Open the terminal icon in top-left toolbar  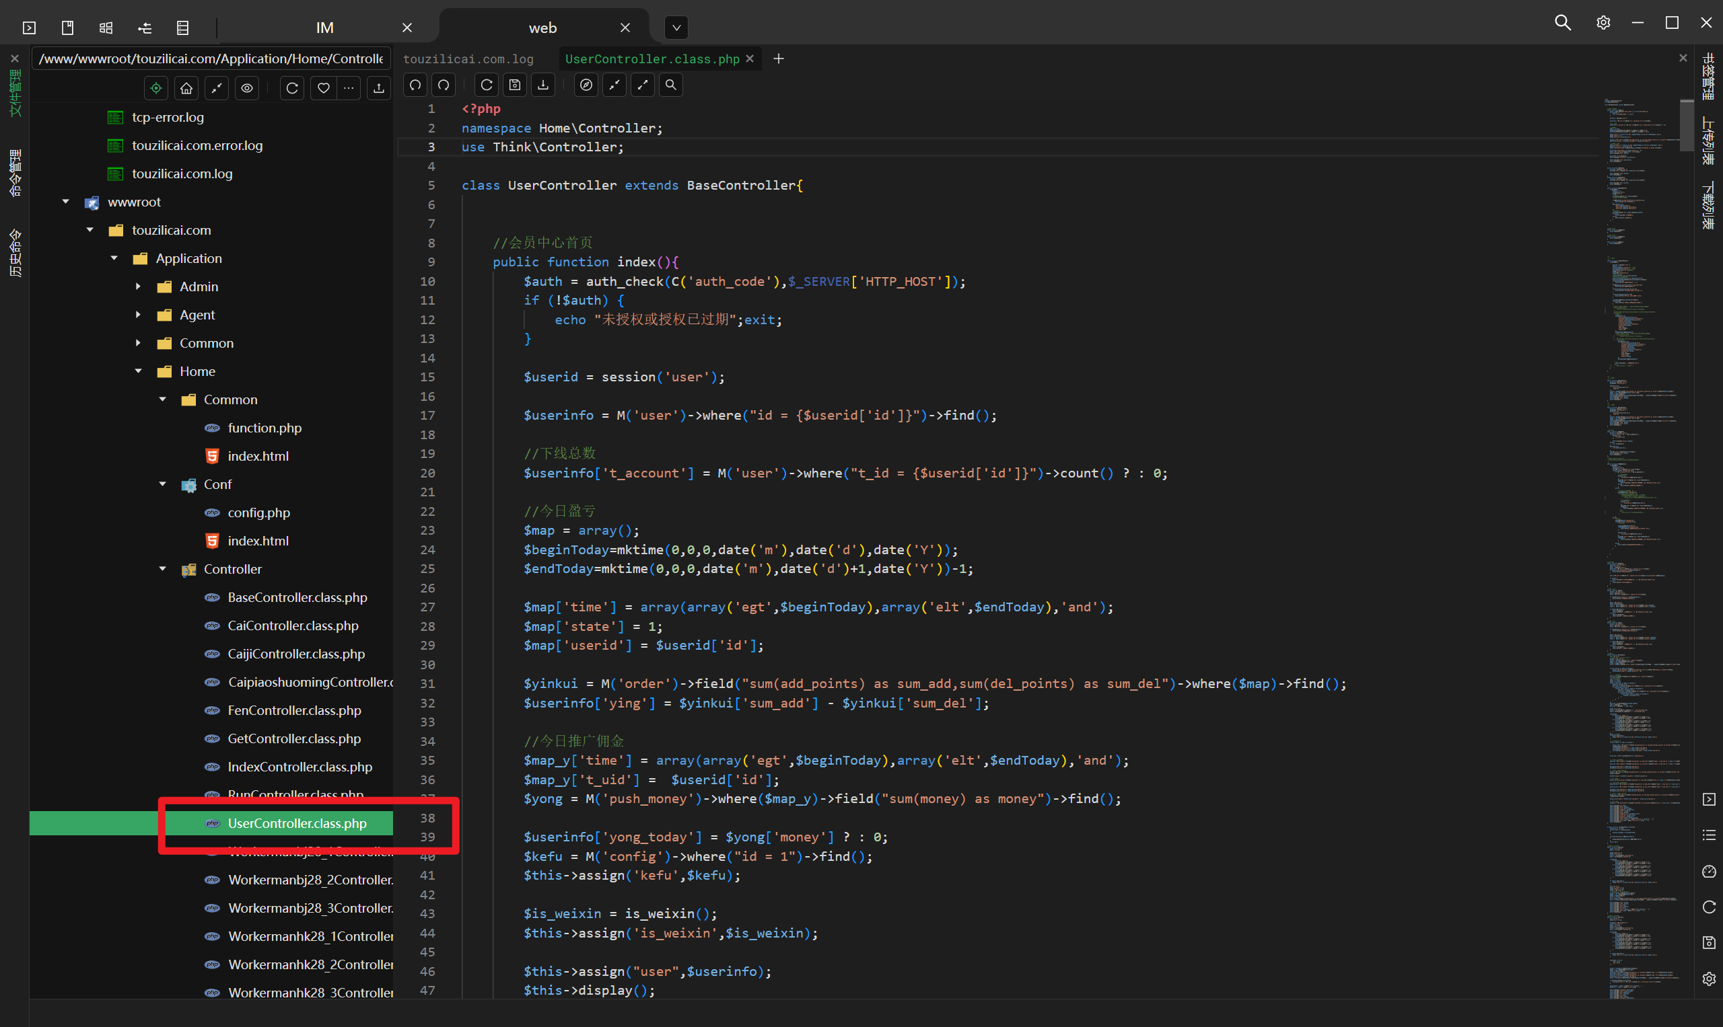[29, 28]
